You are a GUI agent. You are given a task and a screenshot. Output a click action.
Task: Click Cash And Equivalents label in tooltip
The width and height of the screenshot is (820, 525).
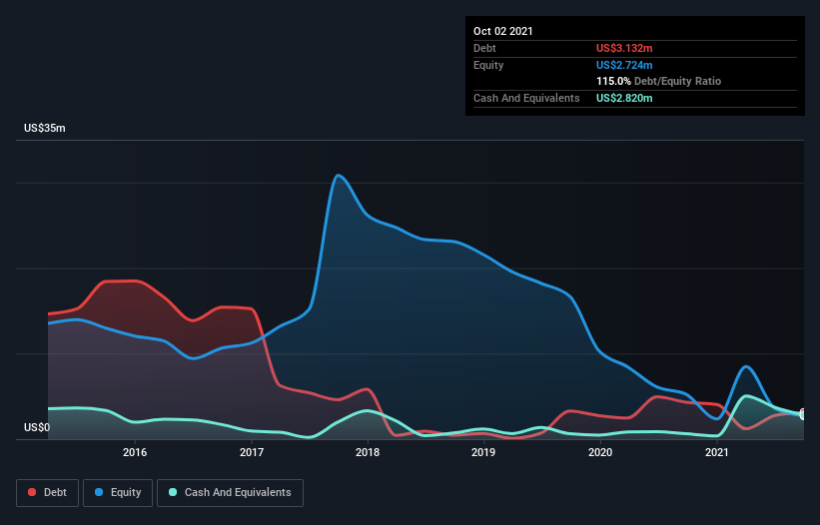pyautogui.click(x=526, y=98)
